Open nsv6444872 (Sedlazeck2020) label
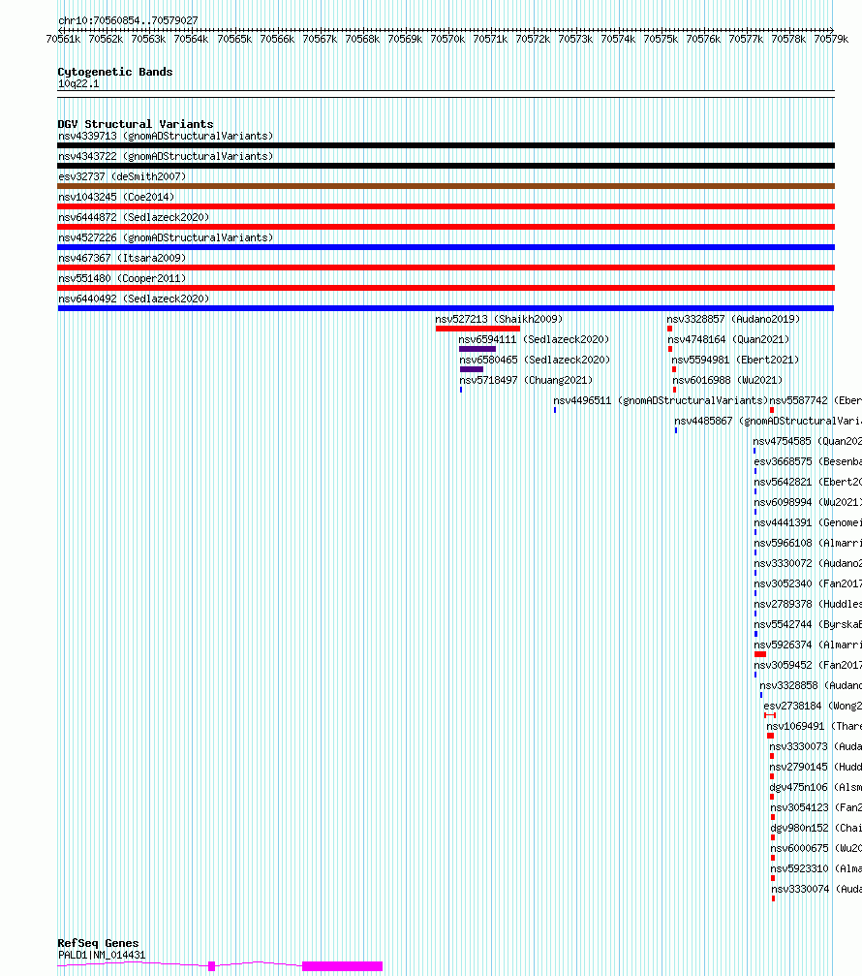The width and height of the screenshot is (862, 976). pyautogui.click(x=134, y=217)
